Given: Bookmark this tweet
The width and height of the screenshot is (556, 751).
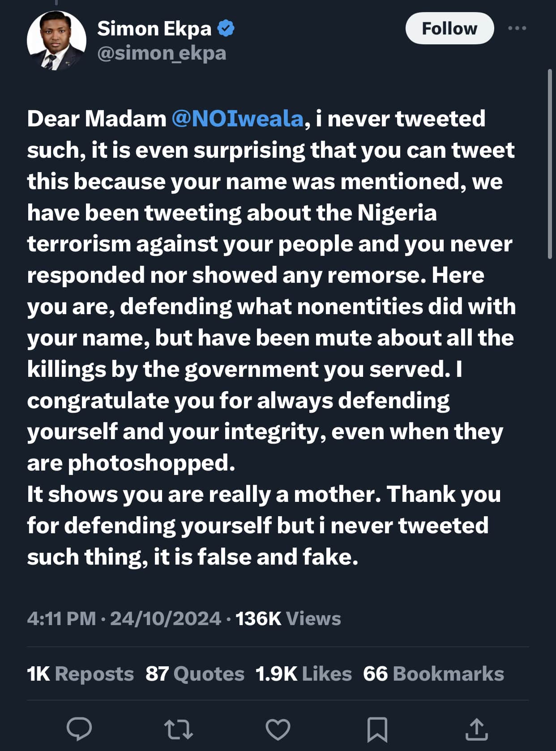Looking at the screenshot, I should pos(377,729).
